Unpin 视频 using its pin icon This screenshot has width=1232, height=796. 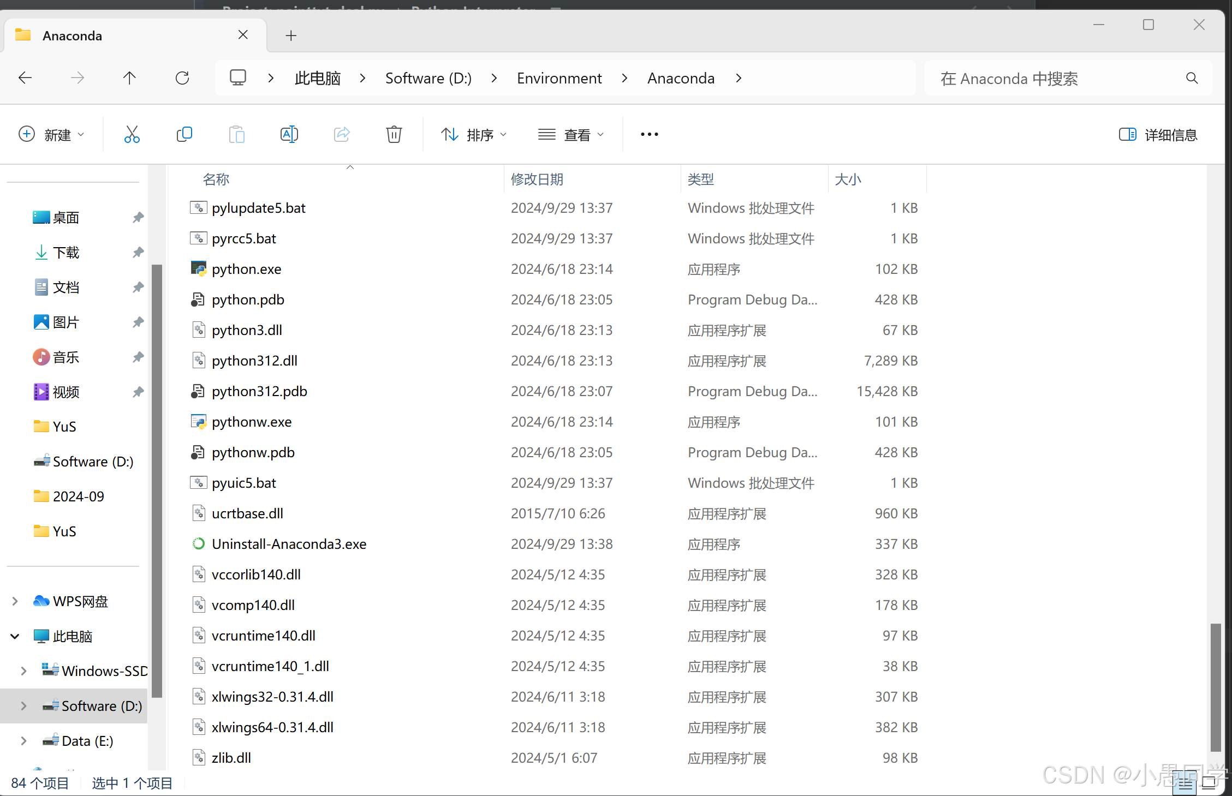[138, 392]
